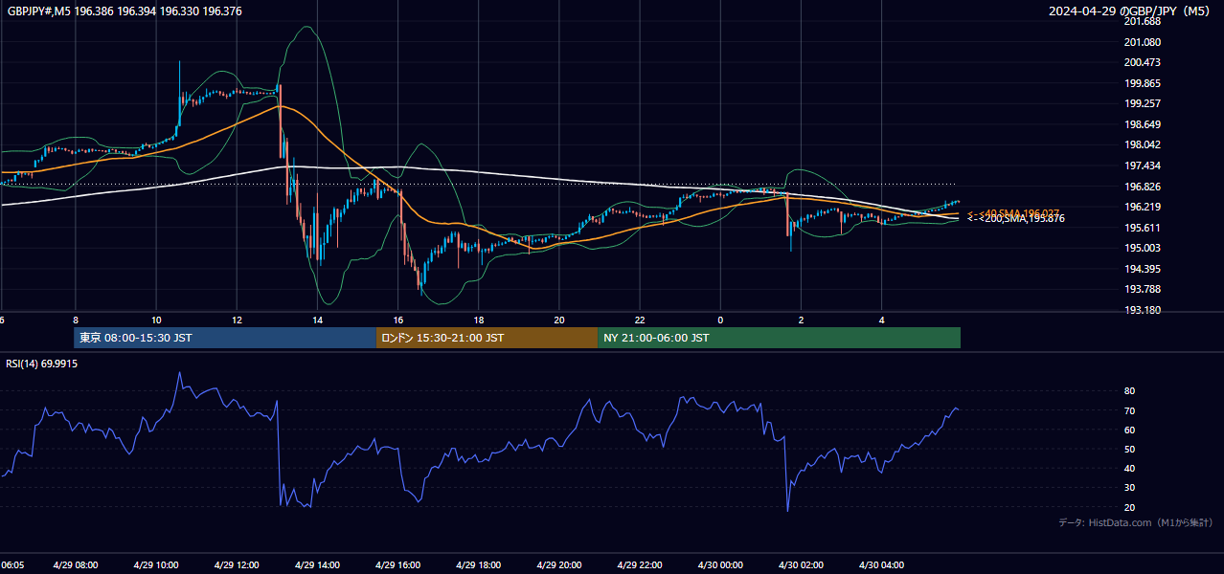Click the hour label 16 under price chart

click(397, 320)
